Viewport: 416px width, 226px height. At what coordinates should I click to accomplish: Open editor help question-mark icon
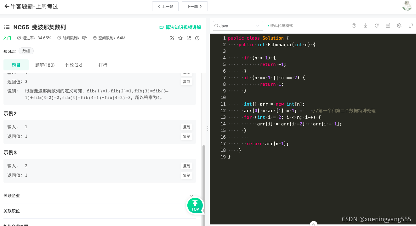pos(354,26)
